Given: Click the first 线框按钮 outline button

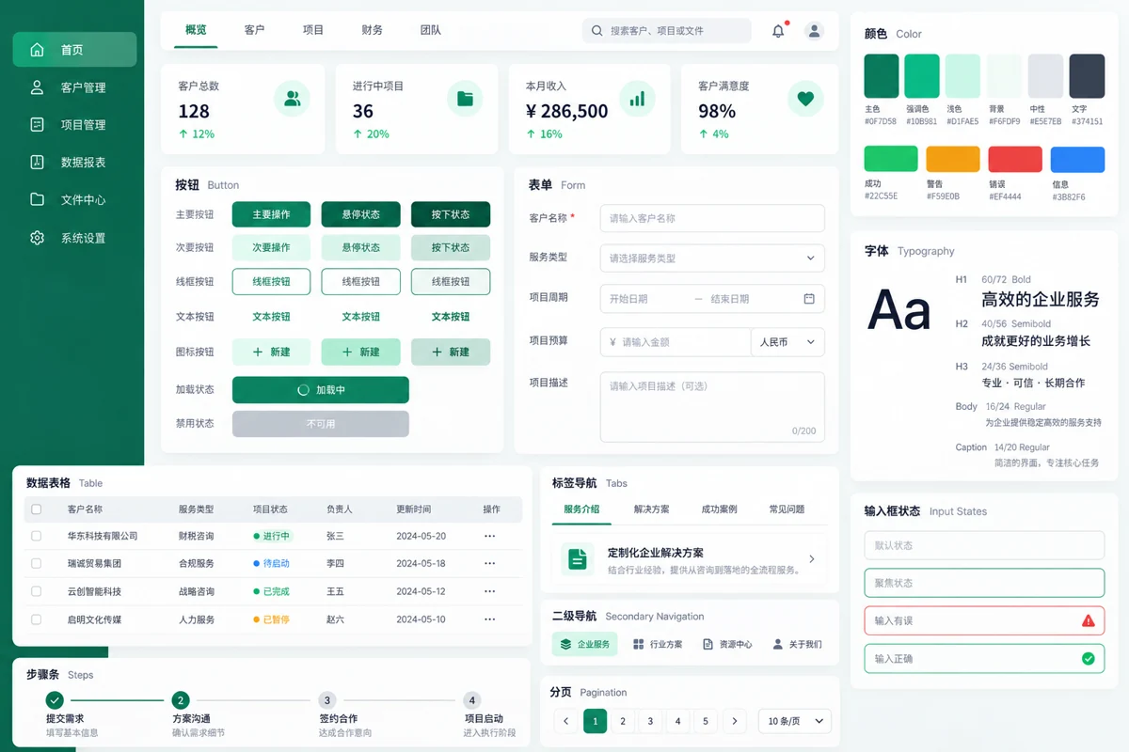Looking at the screenshot, I should 271,282.
